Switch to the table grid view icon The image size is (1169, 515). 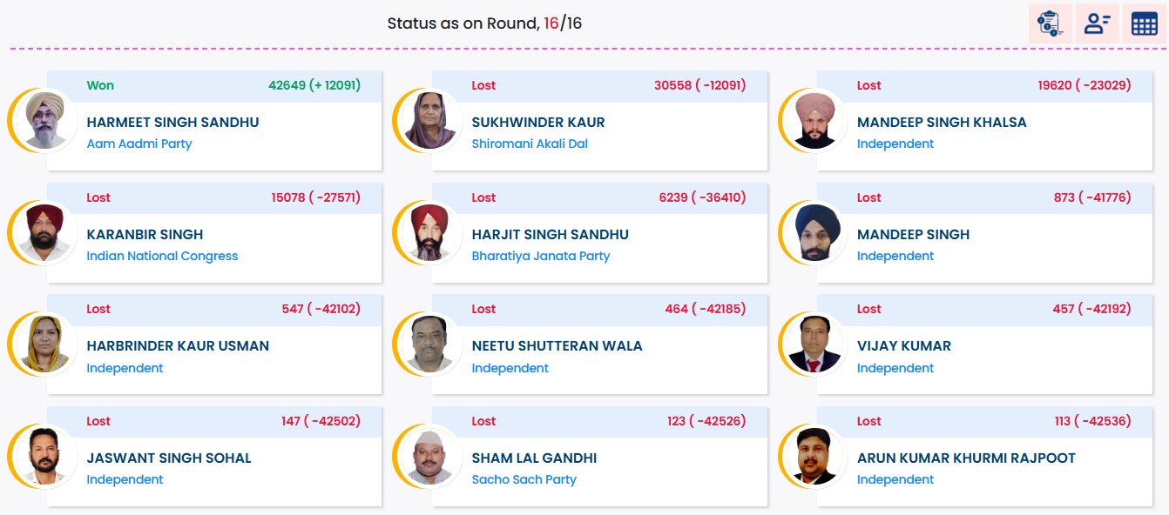pyautogui.click(x=1144, y=23)
